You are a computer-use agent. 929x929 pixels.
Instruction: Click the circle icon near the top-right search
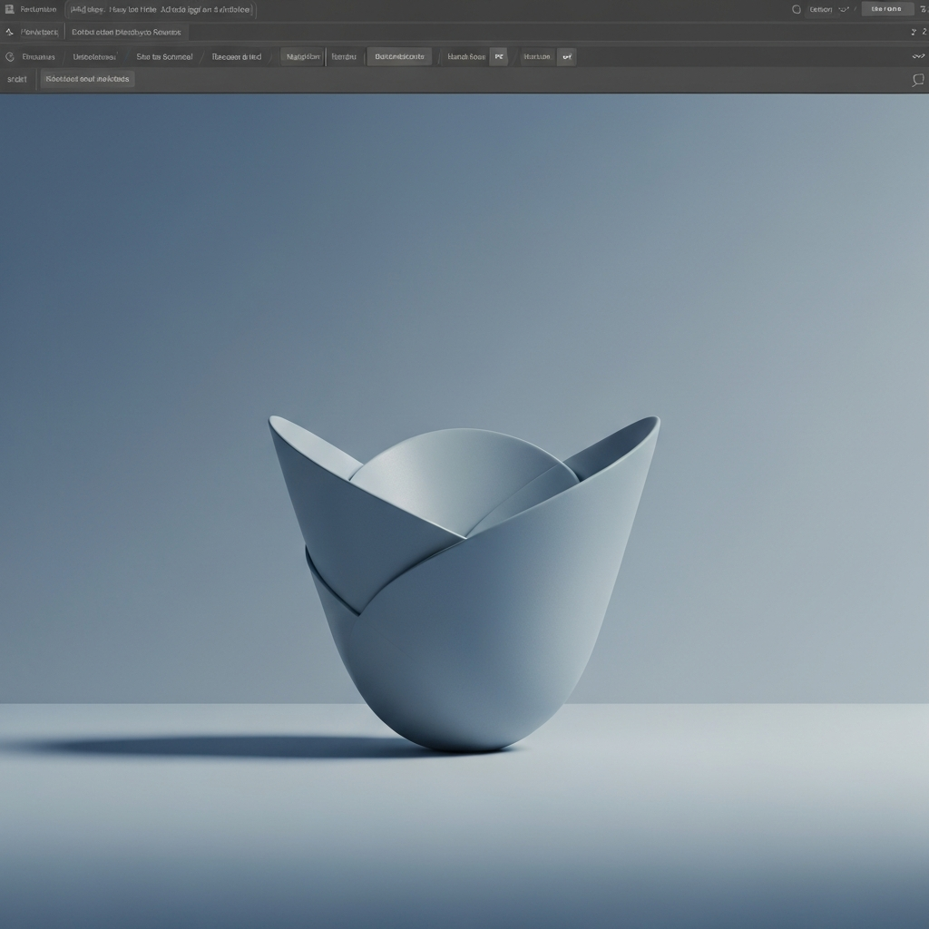[x=797, y=9]
